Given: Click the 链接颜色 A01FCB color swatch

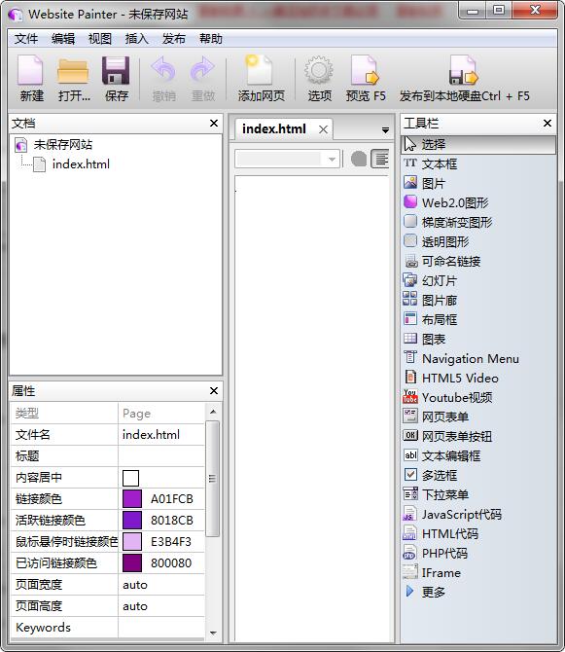Looking at the screenshot, I should coord(132,499).
